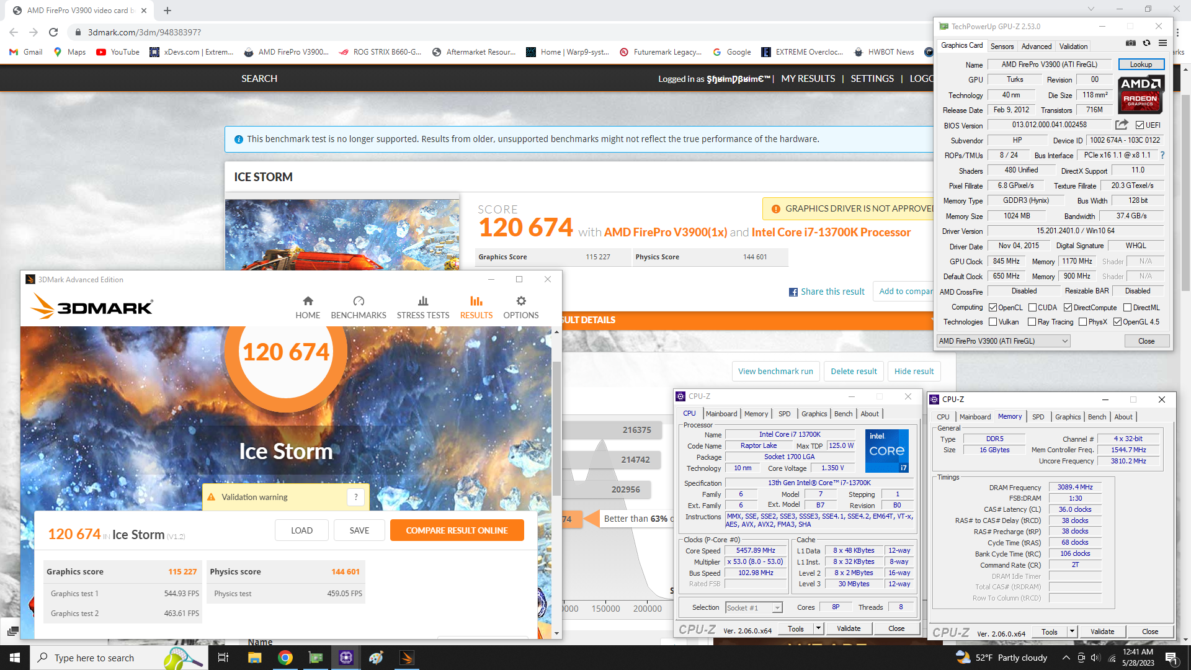Screen dimensions: 1191x670
Task: Open the Gmail bookmark
Action: 26,52
